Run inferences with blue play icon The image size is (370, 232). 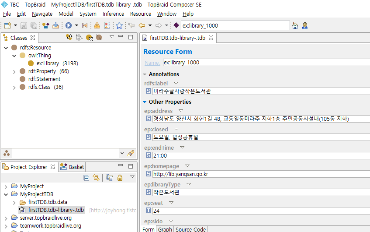[69, 25]
